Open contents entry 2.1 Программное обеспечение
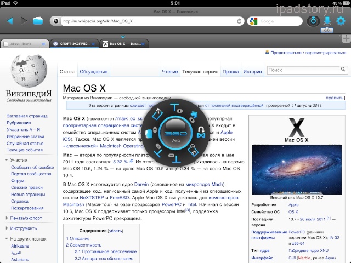Image resolution: width=351 pixels, height=263 pixels. [105, 251]
